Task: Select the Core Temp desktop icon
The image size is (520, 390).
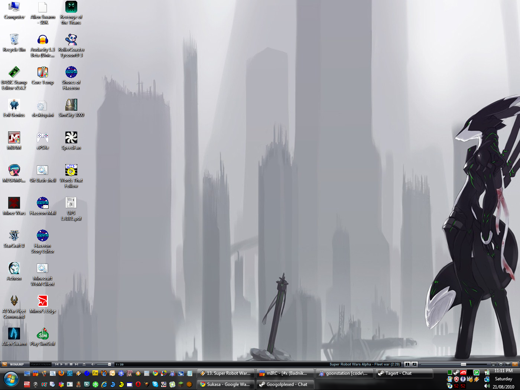Action: click(43, 76)
